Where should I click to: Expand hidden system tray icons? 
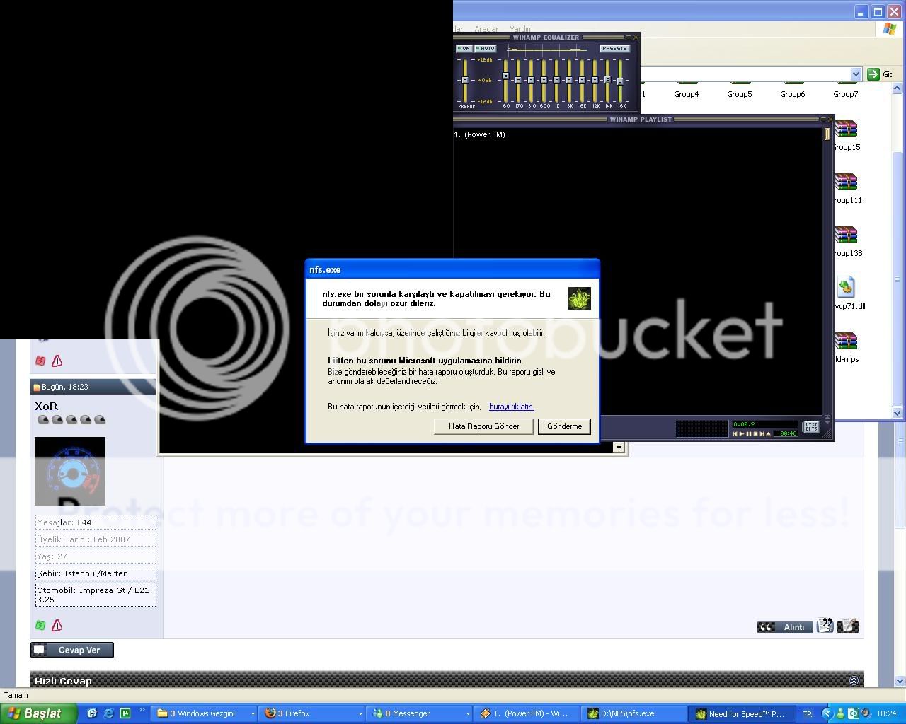[x=827, y=714]
